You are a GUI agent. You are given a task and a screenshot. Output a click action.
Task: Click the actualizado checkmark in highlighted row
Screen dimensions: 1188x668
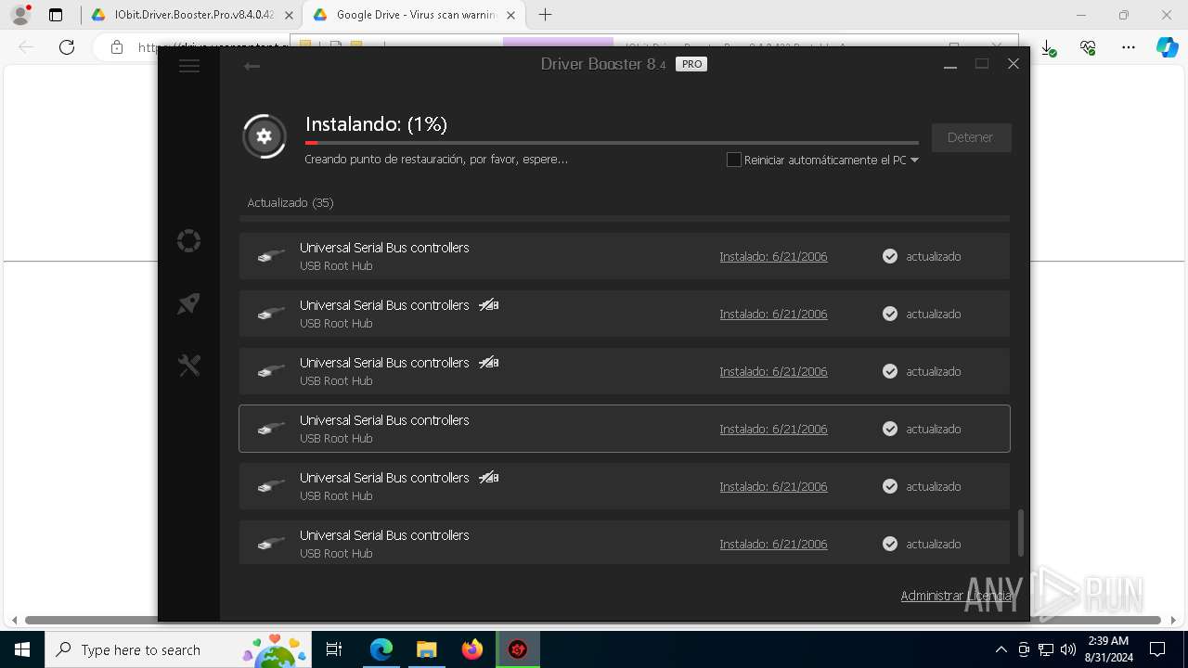point(890,429)
